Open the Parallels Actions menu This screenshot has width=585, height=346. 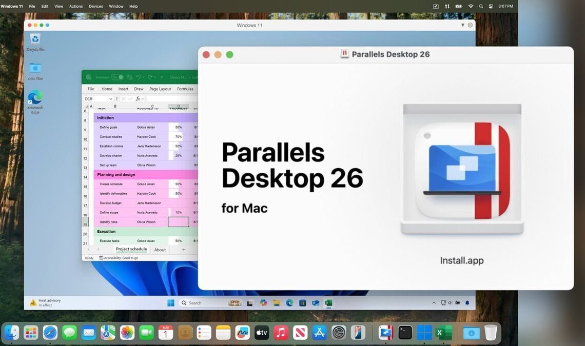click(76, 6)
